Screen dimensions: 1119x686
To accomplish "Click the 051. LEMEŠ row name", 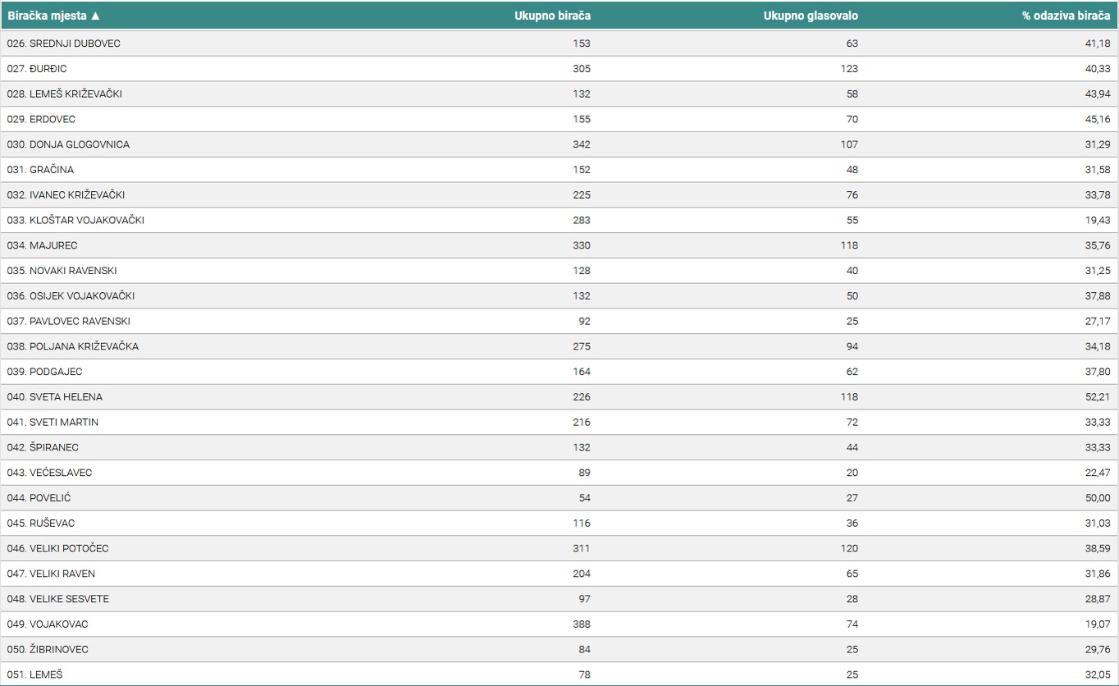I will (x=34, y=675).
